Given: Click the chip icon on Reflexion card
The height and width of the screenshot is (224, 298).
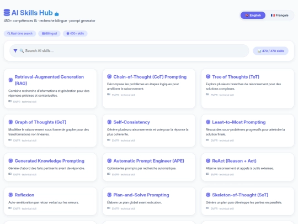Looking at the screenshot, I should point(10,195).
